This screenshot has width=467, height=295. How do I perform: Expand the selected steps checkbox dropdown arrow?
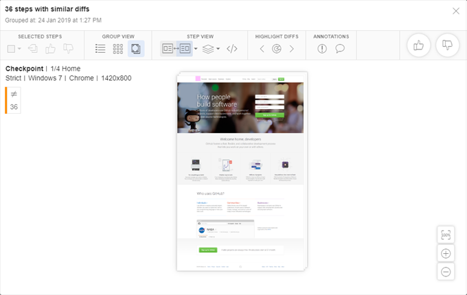[19, 49]
